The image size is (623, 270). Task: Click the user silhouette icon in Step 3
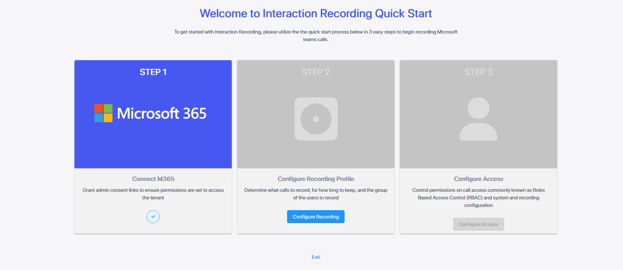[x=478, y=119]
